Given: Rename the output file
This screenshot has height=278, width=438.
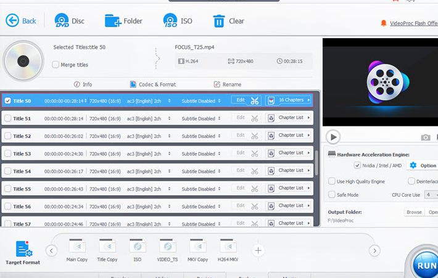Looking at the screenshot, I should point(228,84).
